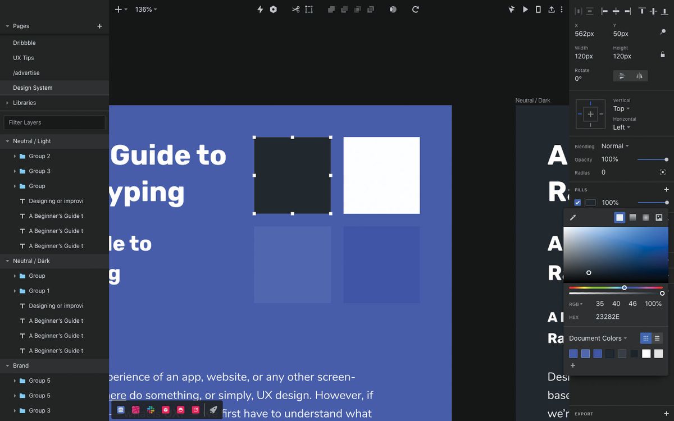Open the eyedropper in the color picker

click(x=573, y=217)
